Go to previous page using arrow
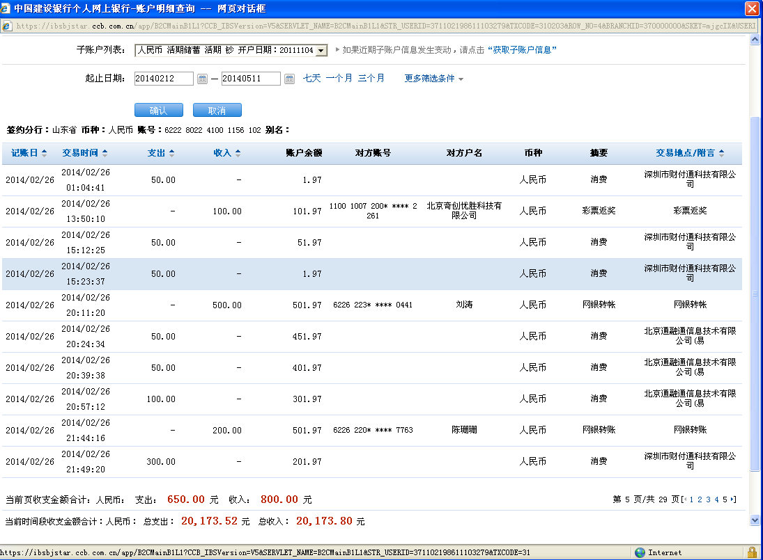This screenshot has height=560, width=763. pos(684,499)
